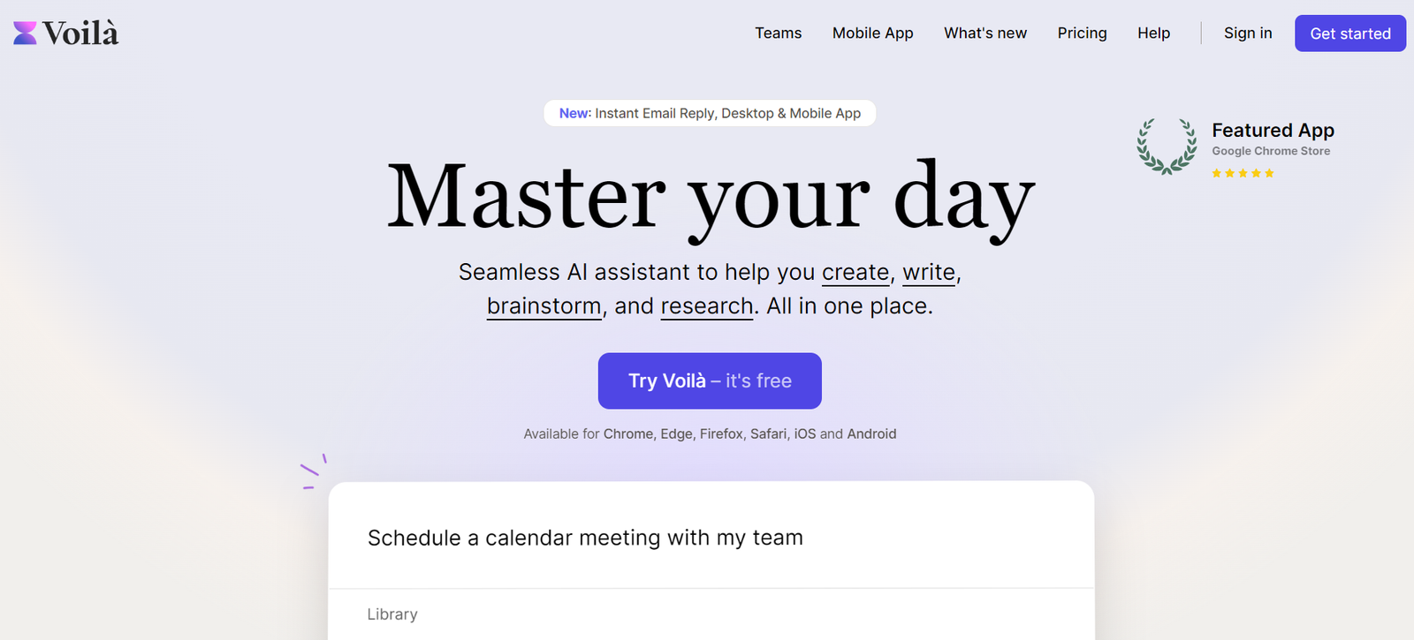Open the Help menu item
Image resolution: width=1414 pixels, height=640 pixels.
1153,34
